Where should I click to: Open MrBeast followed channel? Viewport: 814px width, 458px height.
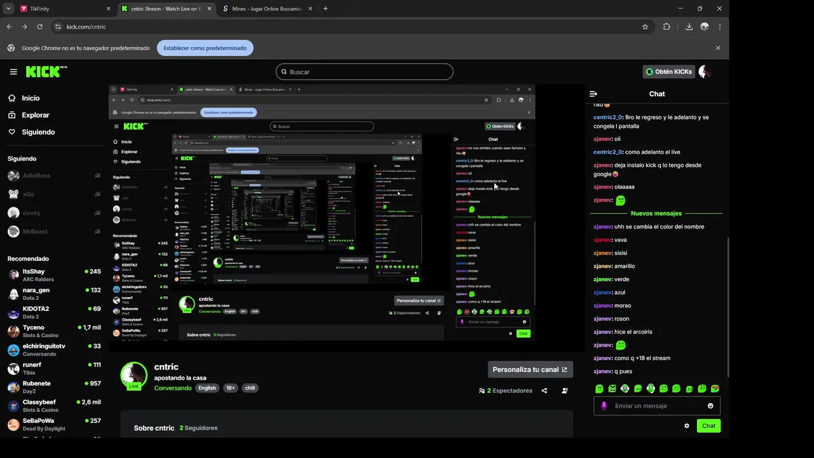[x=54, y=232]
